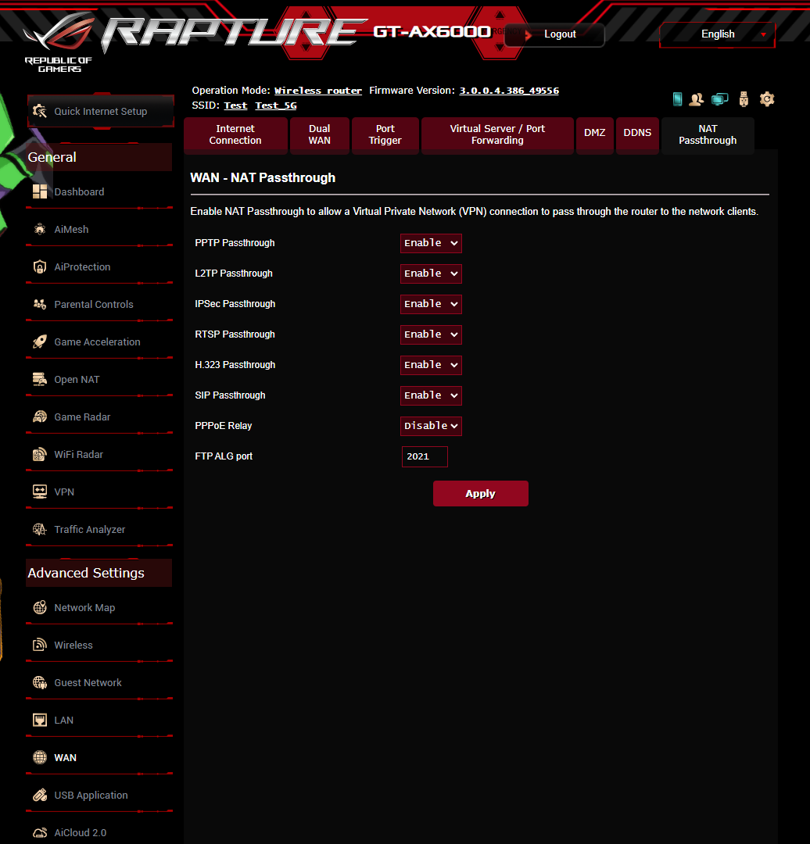Click the AiProtection shield icon
The image size is (810, 844).
coord(40,267)
